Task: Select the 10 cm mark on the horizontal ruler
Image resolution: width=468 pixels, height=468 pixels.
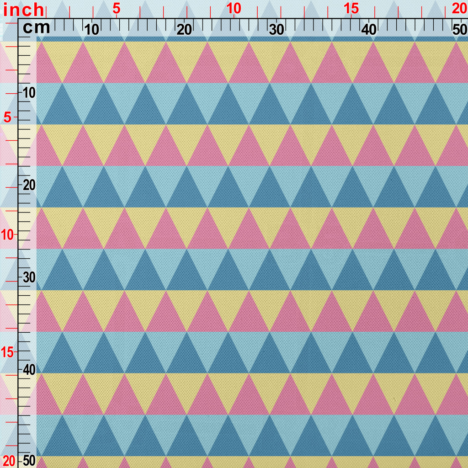Action: (x=92, y=30)
